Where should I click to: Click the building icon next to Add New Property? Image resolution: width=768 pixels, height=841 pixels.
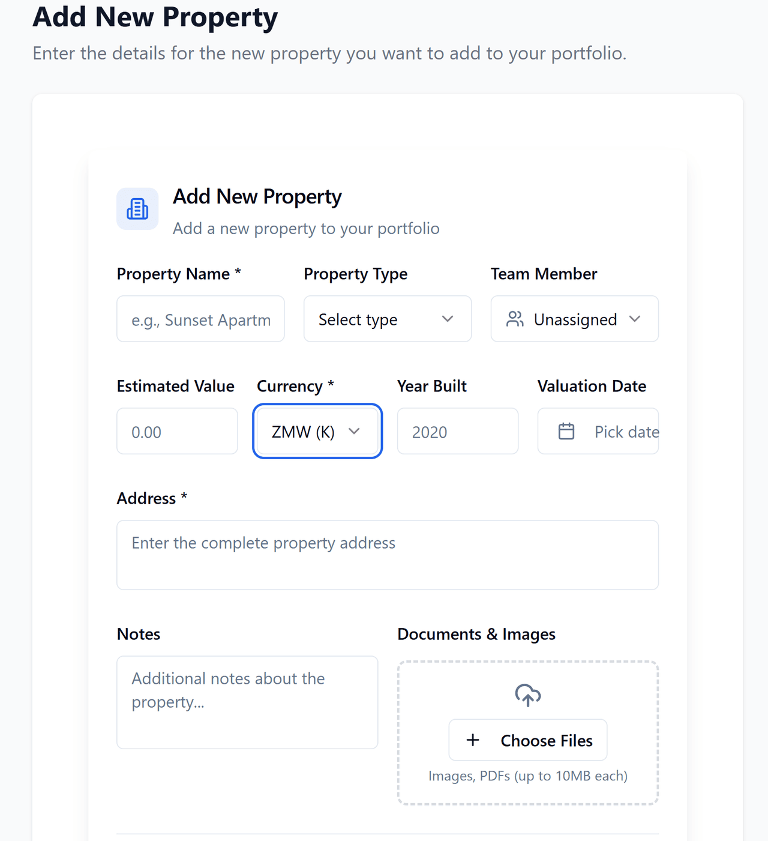(x=137, y=208)
